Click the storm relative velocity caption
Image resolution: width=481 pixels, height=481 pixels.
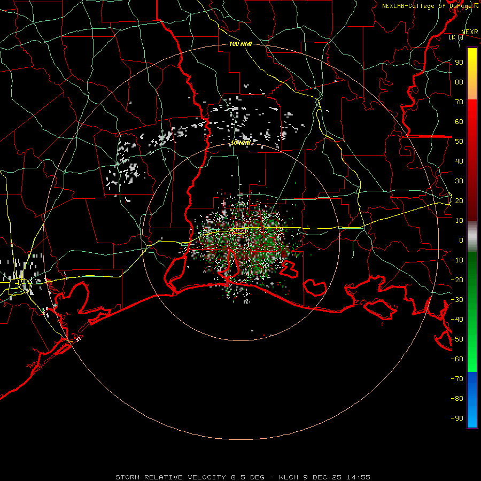[x=243, y=477]
